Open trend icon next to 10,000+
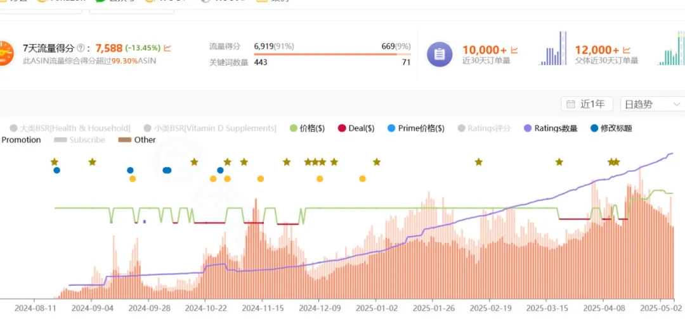Screen dimensions: 685x320 click(x=514, y=50)
